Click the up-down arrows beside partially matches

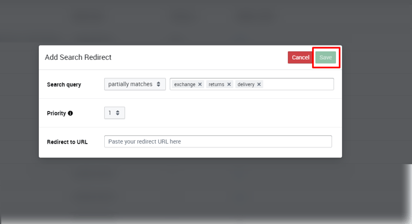[159, 84]
